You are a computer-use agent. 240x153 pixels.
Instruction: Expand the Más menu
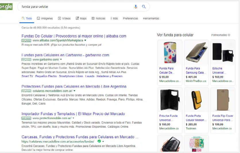[114, 19]
